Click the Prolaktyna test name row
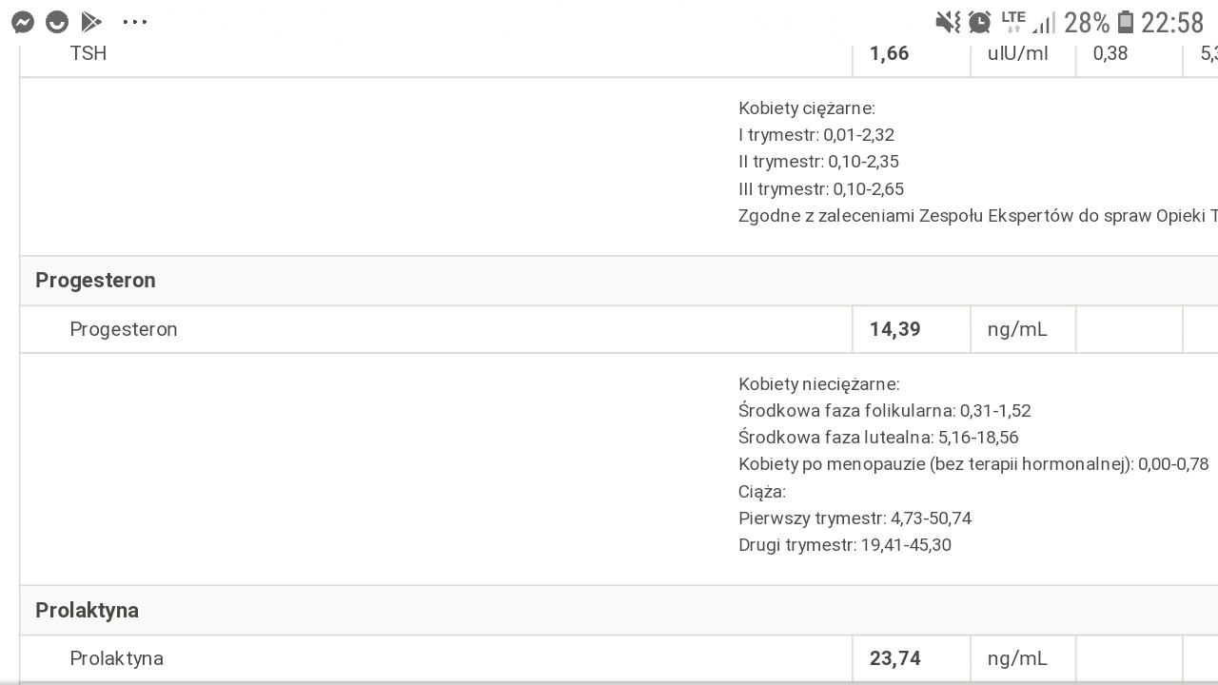The height and width of the screenshot is (685, 1218). click(116, 658)
